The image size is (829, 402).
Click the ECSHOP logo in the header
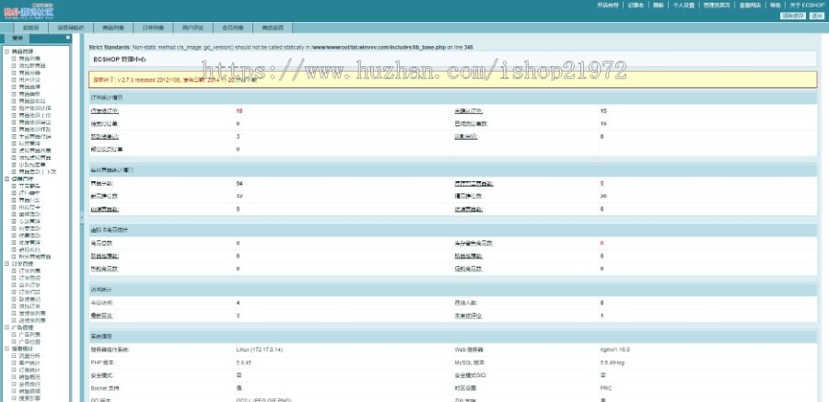click(29, 12)
